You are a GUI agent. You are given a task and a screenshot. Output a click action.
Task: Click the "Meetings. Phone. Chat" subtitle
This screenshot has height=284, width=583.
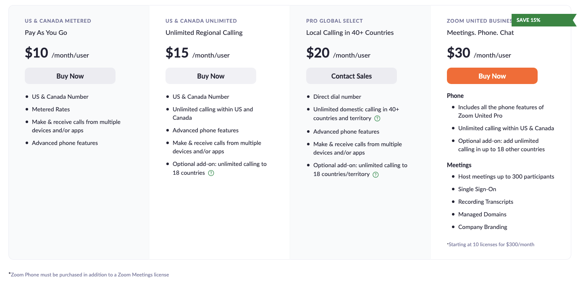tap(481, 33)
